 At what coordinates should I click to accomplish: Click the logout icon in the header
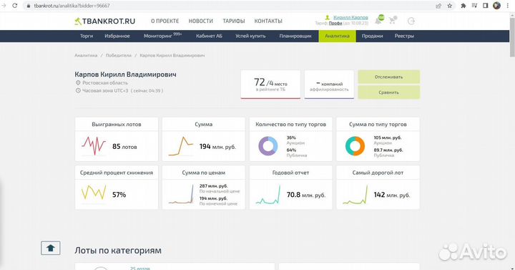pyautogui.click(x=411, y=21)
